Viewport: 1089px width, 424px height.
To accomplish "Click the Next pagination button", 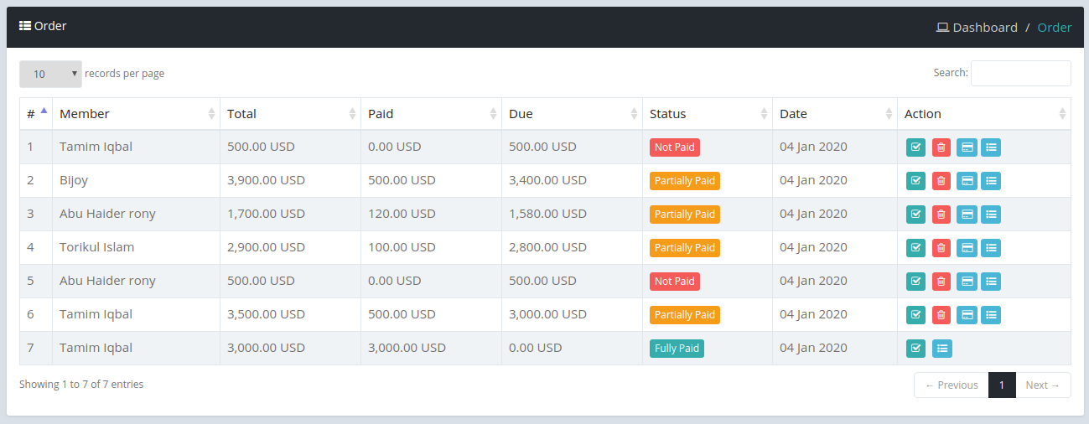I will pos(1043,385).
